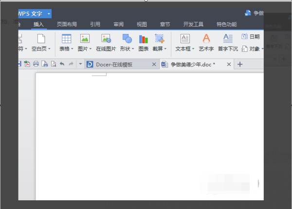Select the 争做美德少年.doc document tab
The height and width of the screenshot is (209, 292).
click(x=197, y=64)
